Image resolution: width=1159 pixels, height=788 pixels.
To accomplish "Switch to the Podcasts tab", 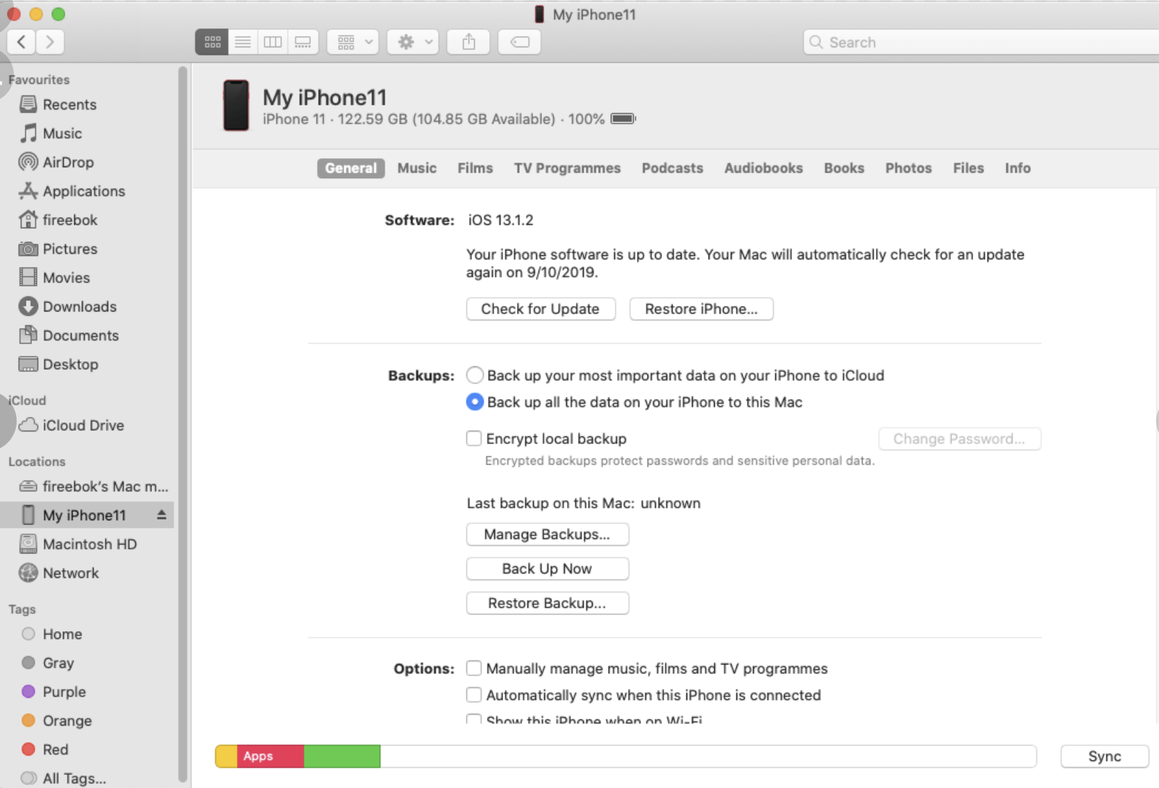I will pos(672,169).
